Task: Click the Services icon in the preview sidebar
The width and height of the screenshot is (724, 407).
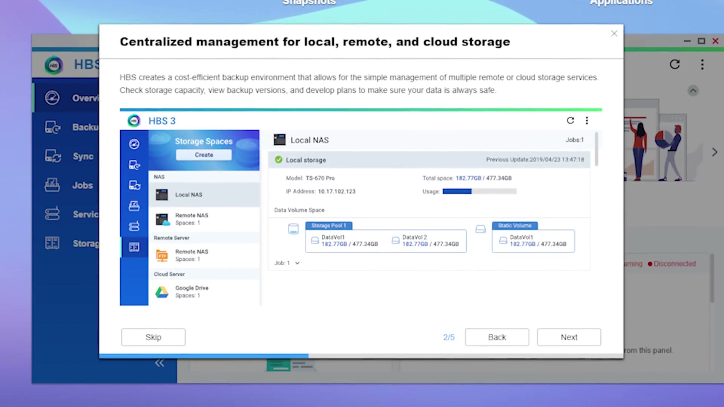Action: pyautogui.click(x=134, y=226)
